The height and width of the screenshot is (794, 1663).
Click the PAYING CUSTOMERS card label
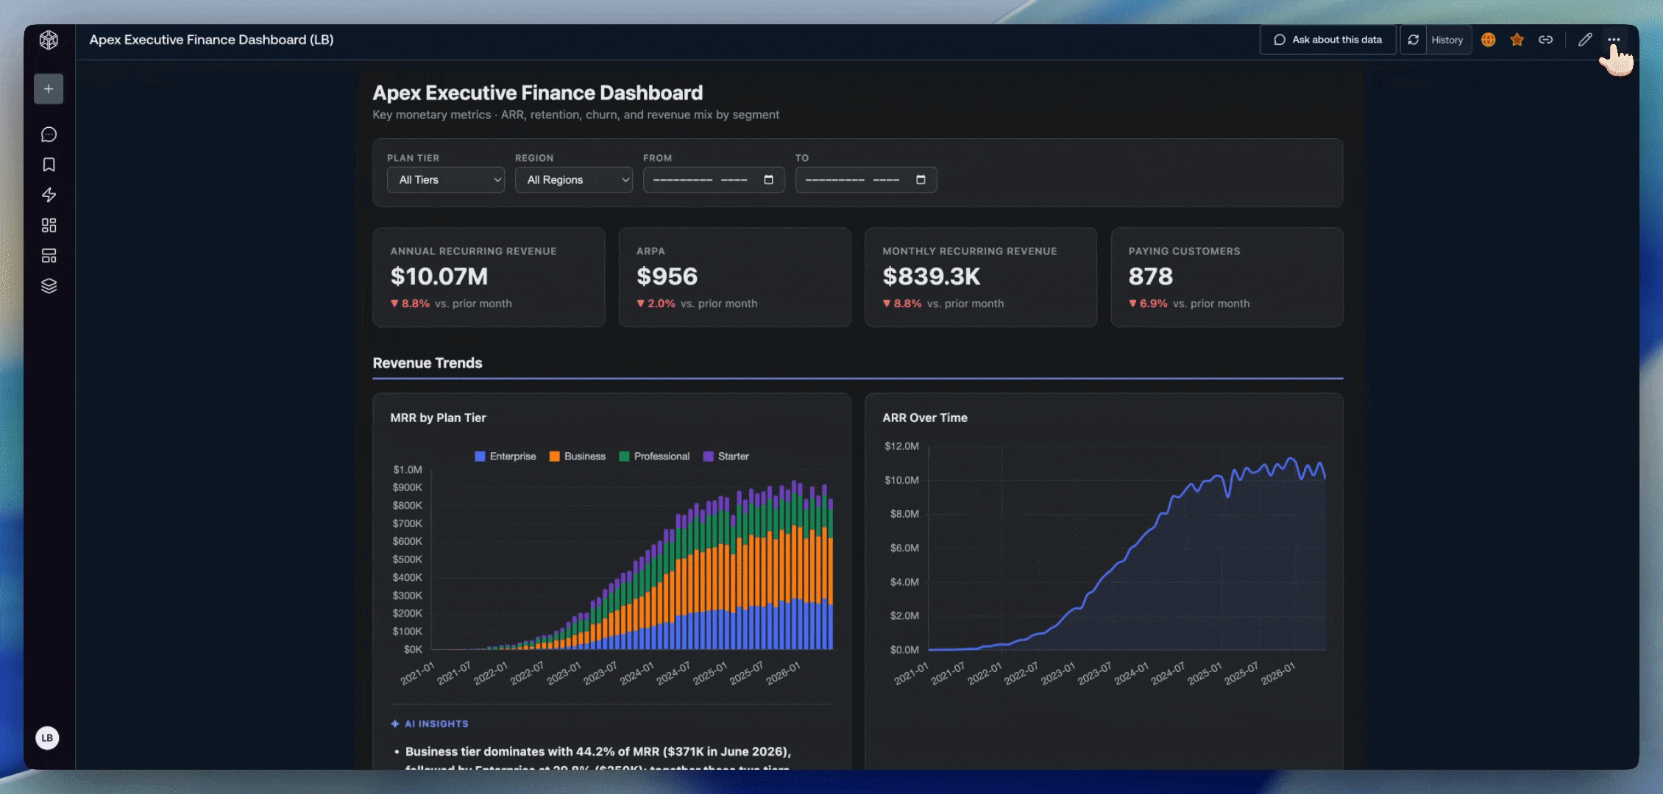coord(1184,251)
